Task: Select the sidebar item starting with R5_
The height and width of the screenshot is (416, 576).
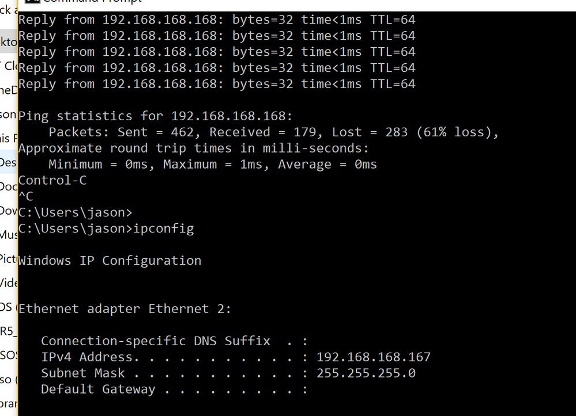Action: coord(7,331)
